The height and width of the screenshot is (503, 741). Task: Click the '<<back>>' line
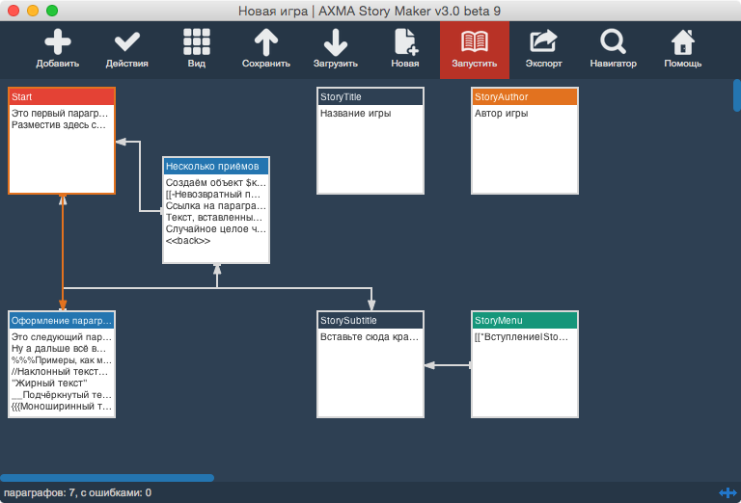pos(187,241)
